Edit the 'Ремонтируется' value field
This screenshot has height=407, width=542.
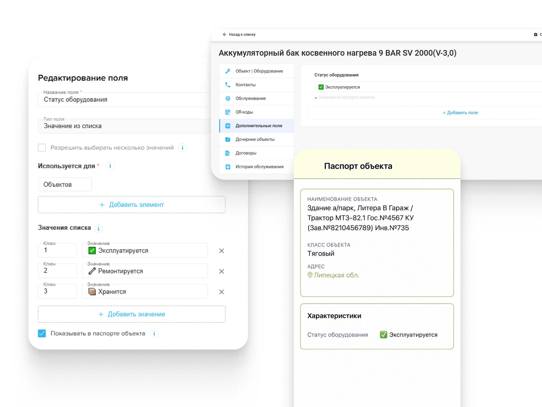coord(145,271)
